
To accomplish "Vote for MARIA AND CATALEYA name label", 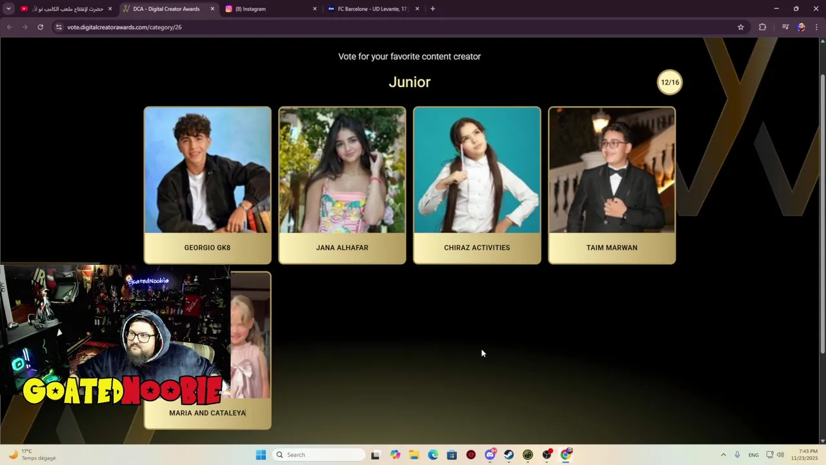I will [207, 413].
